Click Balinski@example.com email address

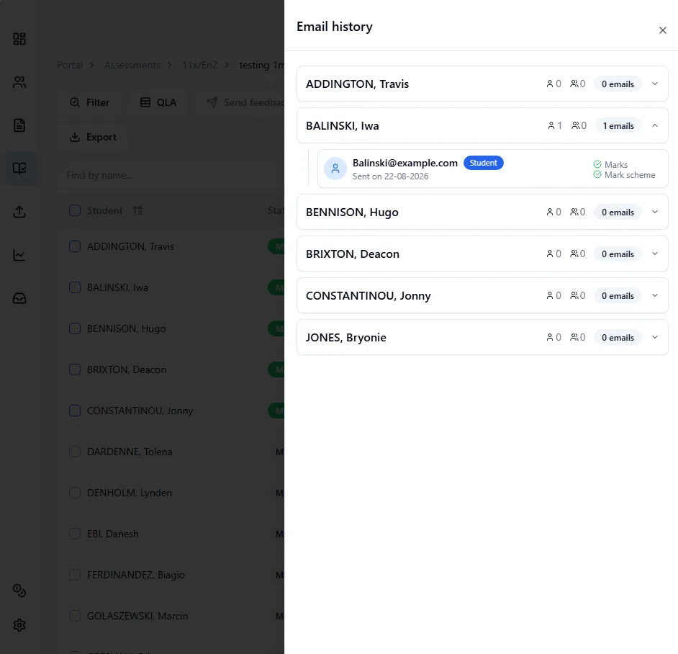click(404, 163)
